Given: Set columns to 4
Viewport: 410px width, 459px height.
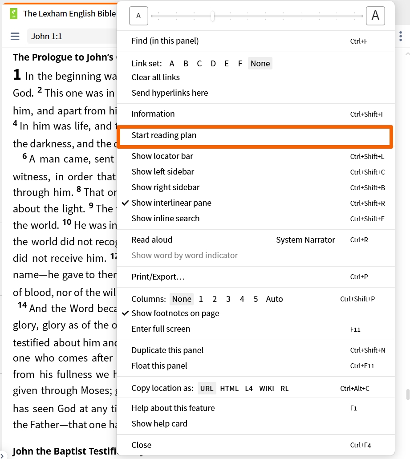Looking at the screenshot, I should [x=242, y=299].
